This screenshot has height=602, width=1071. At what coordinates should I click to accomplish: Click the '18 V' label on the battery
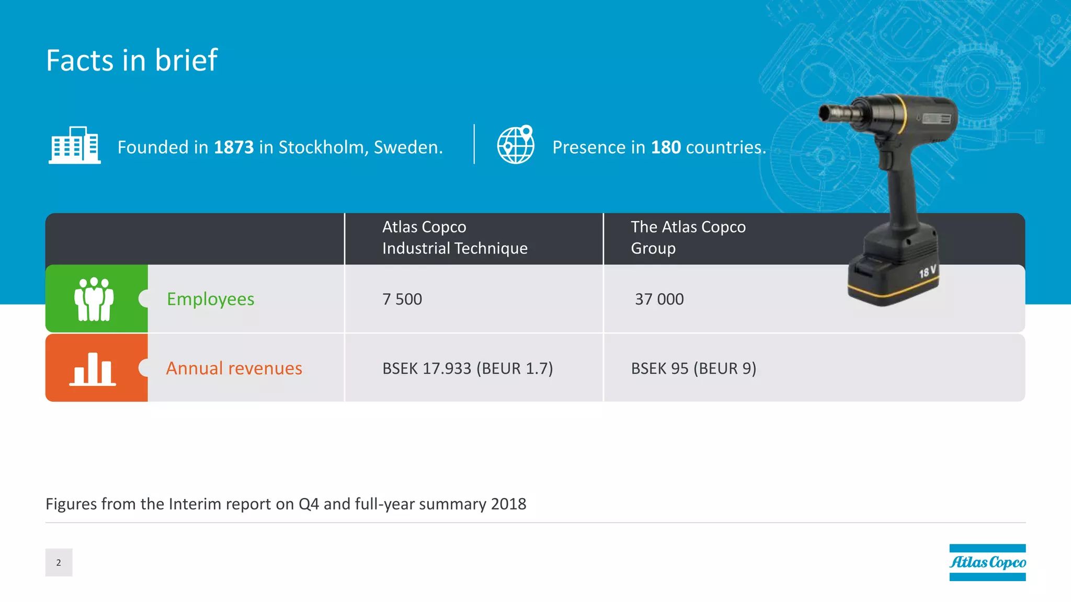(x=927, y=272)
